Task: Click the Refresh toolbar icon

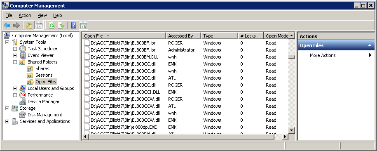Action: pyautogui.click(x=52, y=25)
